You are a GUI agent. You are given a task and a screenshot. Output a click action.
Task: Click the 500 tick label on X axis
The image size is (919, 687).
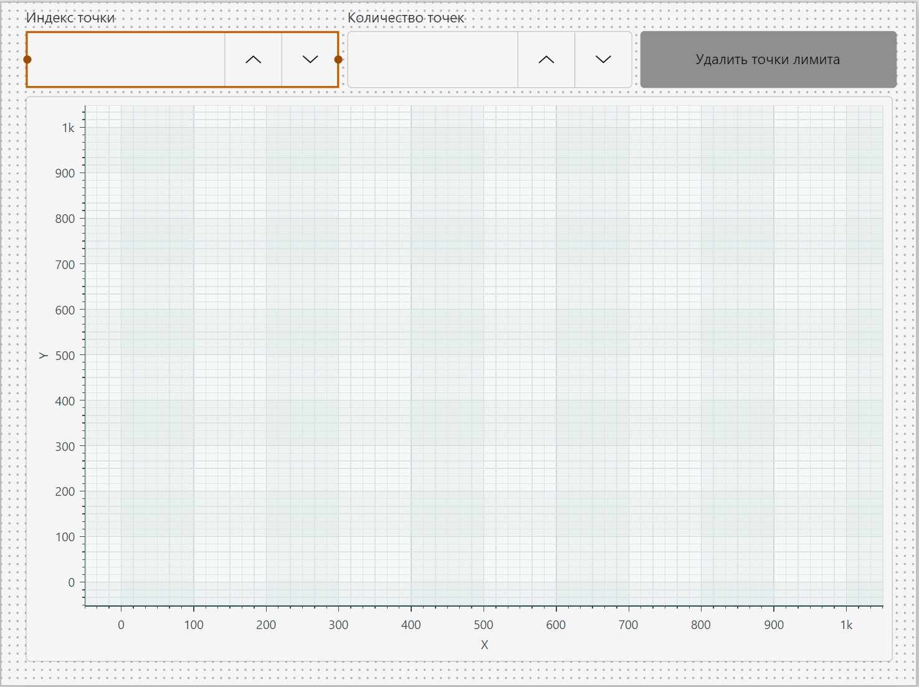pos(483,625)
